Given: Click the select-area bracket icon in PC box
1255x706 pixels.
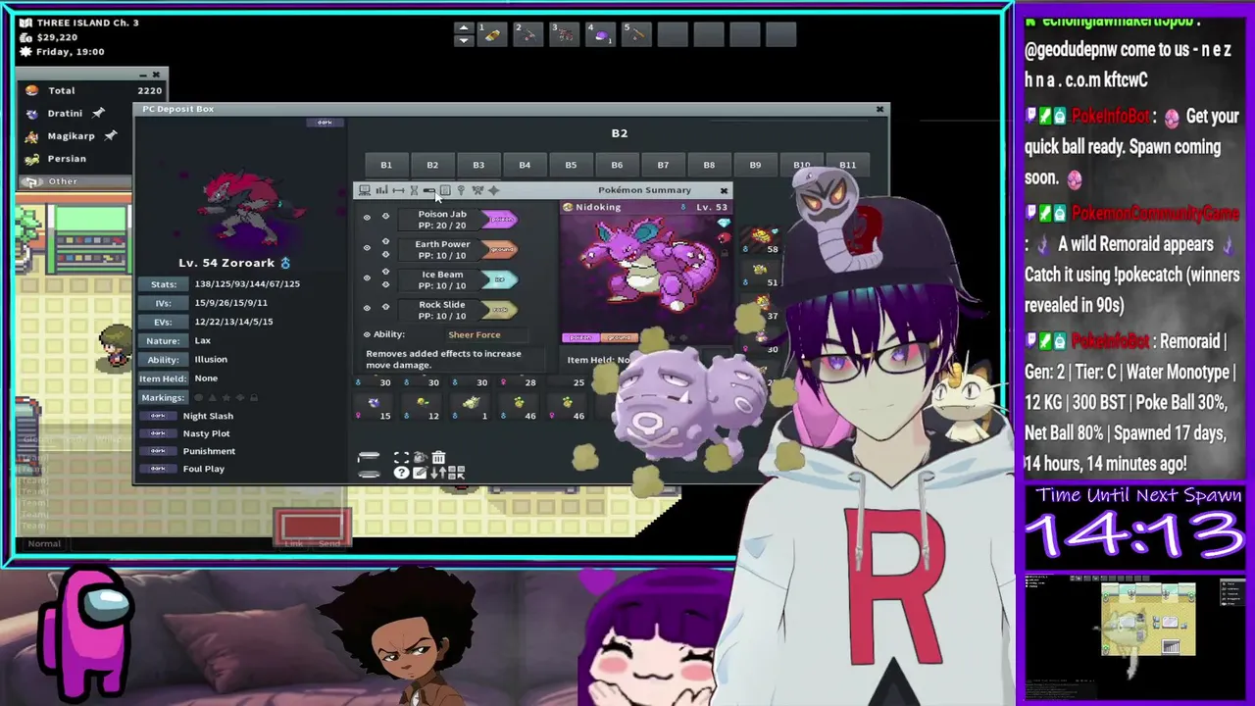Looking at the screenshot, I should 401,457.
